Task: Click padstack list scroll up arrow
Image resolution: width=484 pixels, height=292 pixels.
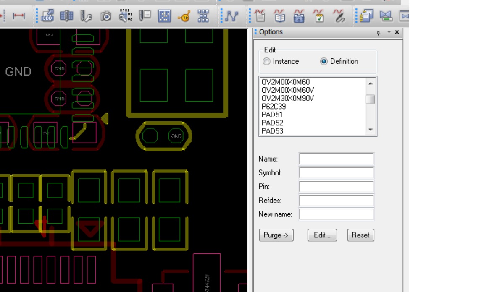Action: coord(371,83)
